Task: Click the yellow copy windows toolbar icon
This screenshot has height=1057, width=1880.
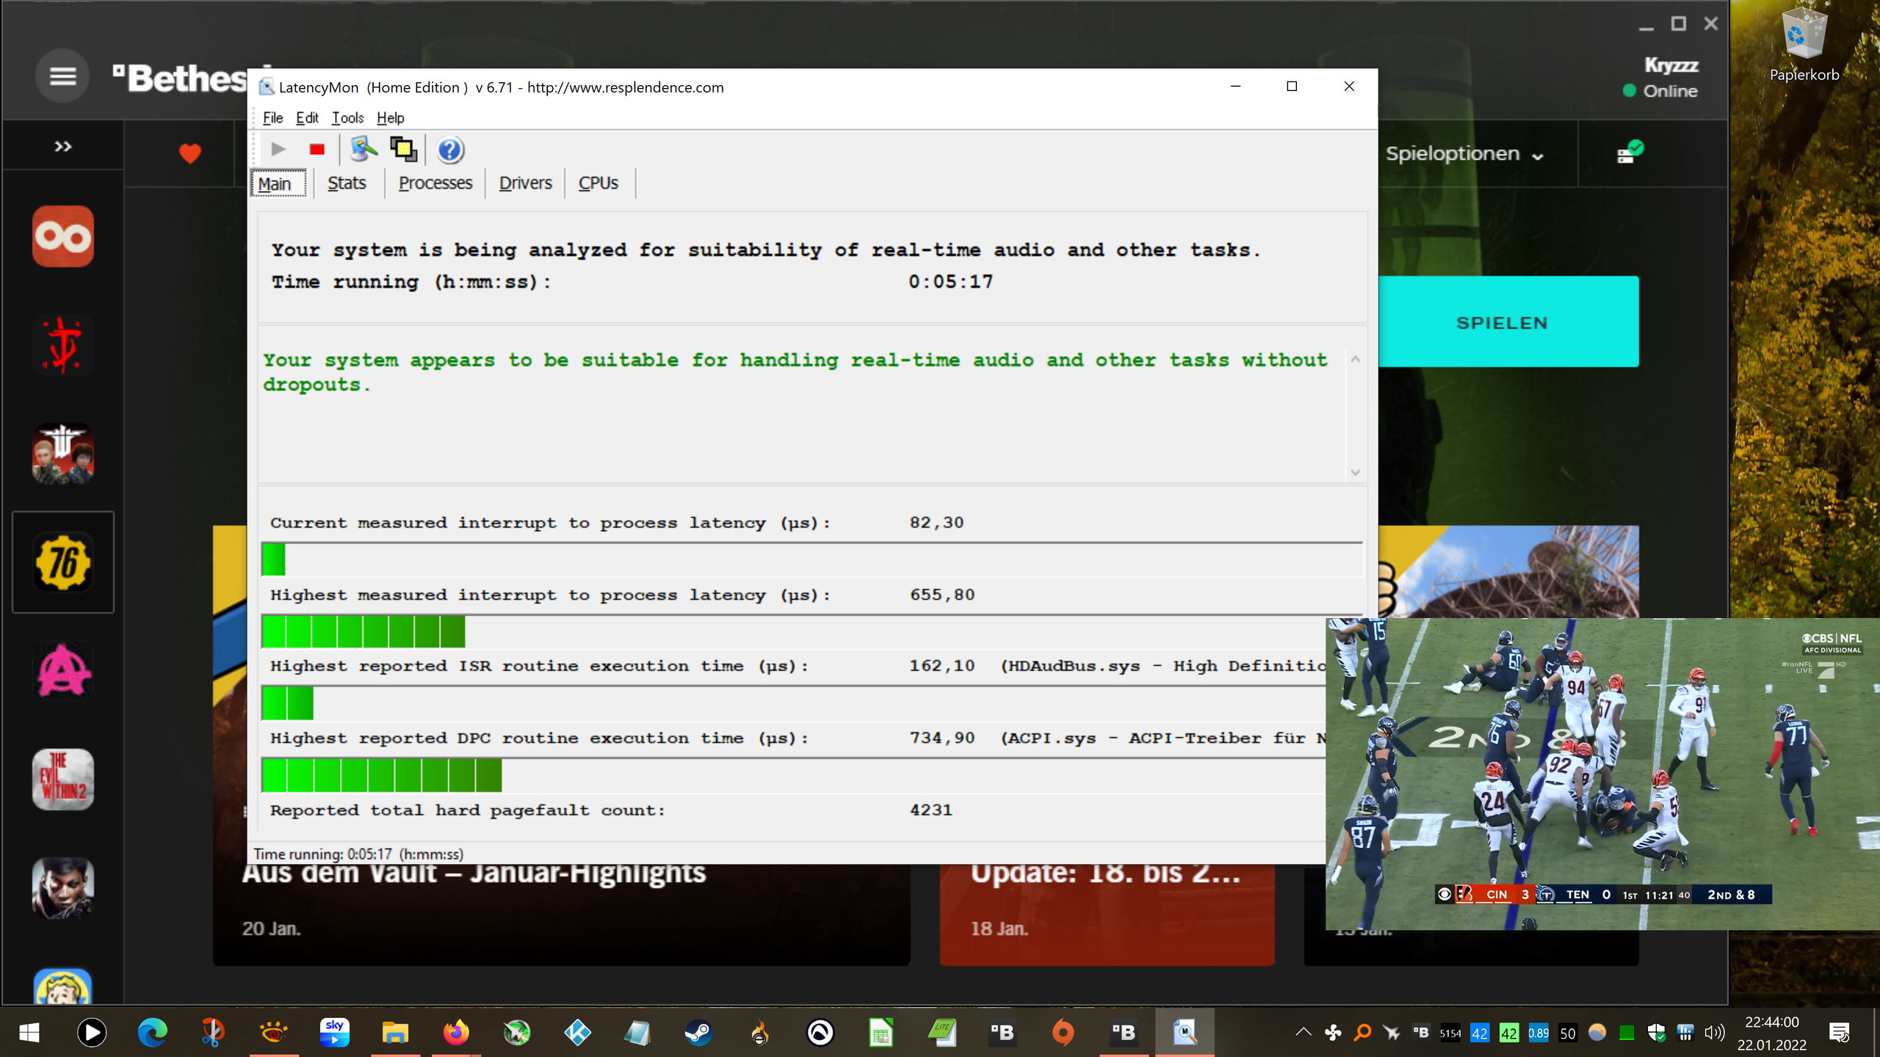Action: 403,150
